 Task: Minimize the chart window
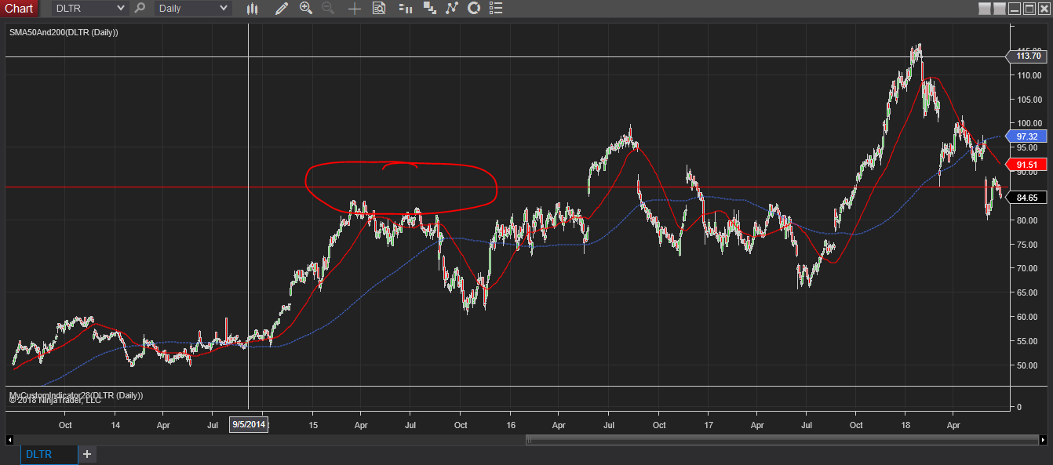pyautogui.click(x=1015, y=9)
